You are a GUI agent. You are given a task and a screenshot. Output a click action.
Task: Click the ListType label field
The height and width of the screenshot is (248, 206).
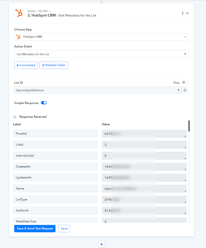(x=55, y=200)
